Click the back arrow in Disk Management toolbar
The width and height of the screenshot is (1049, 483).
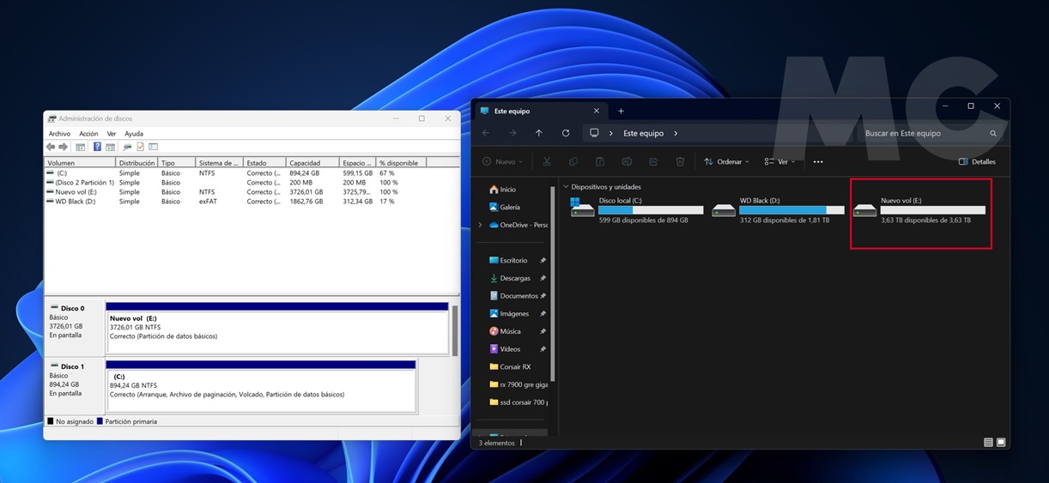click(51, 148)
